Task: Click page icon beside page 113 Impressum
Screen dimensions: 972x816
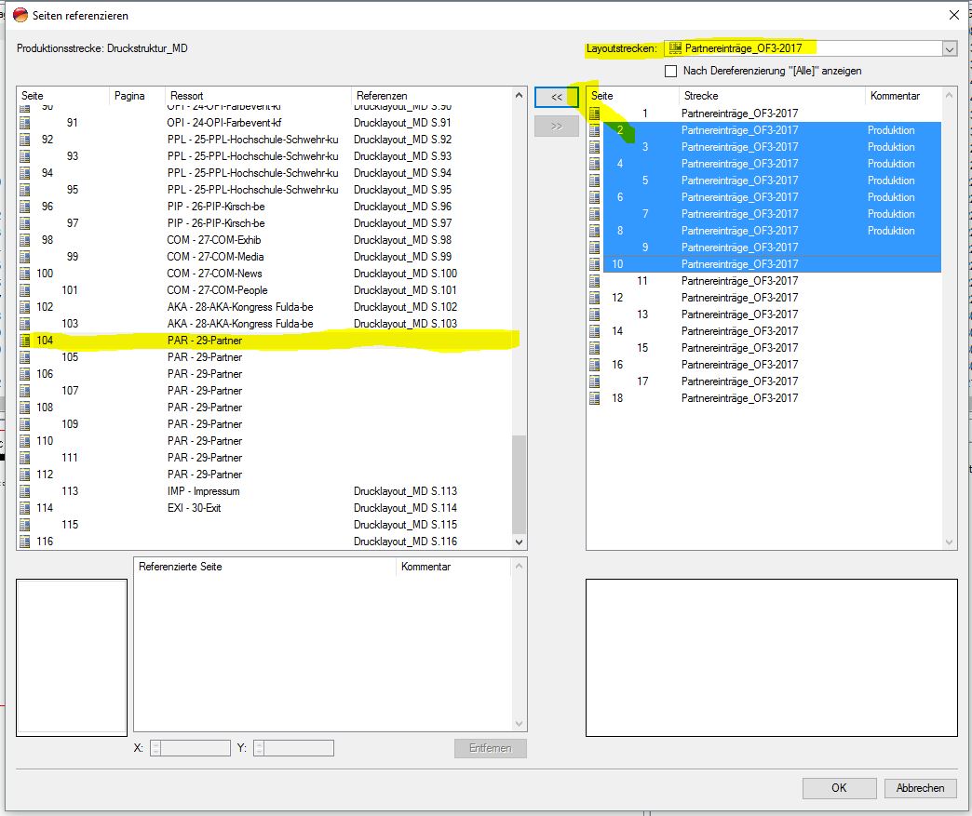Action: coord(25,491)
